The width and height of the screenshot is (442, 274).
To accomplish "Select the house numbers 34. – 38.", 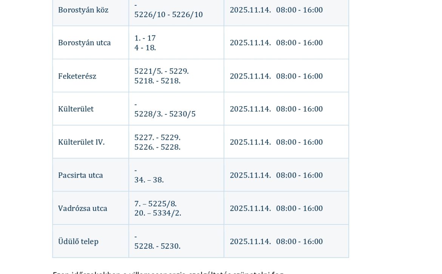I will [149, 180].
